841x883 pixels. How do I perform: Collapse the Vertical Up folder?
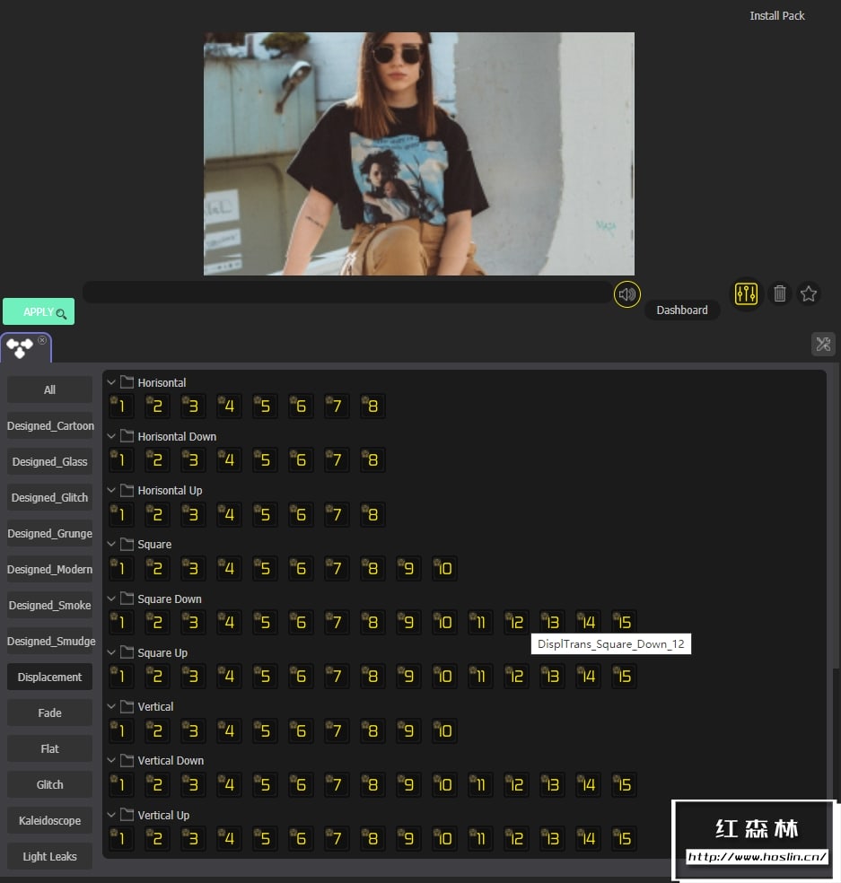pyautogui.click(x=111, y=815)
